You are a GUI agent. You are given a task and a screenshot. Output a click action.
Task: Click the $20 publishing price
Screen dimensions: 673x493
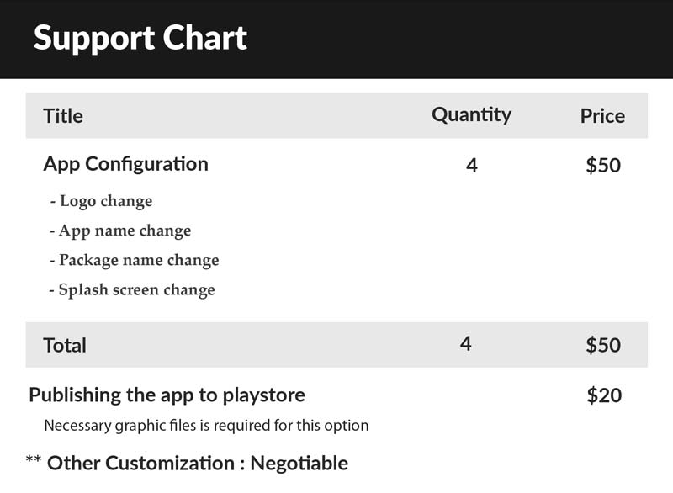click(x=604, y=395)
